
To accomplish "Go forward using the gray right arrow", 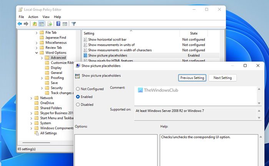I will coord(26,24).
